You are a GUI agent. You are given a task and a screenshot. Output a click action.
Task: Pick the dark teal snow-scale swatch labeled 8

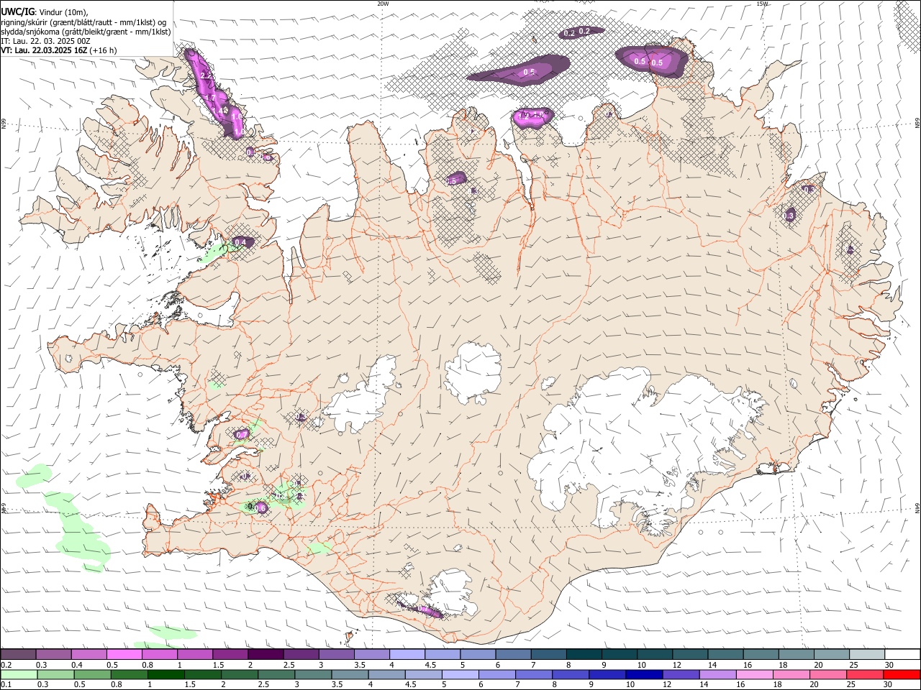point(584,654)
